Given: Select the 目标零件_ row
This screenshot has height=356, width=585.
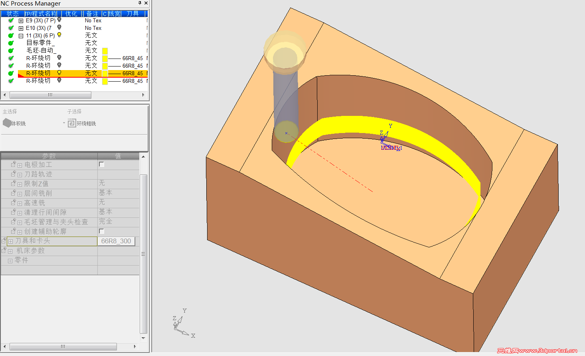Looking at the screenshot, I should click(40, 43).
